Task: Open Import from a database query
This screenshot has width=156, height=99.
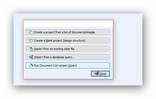Action: [68, 57]
